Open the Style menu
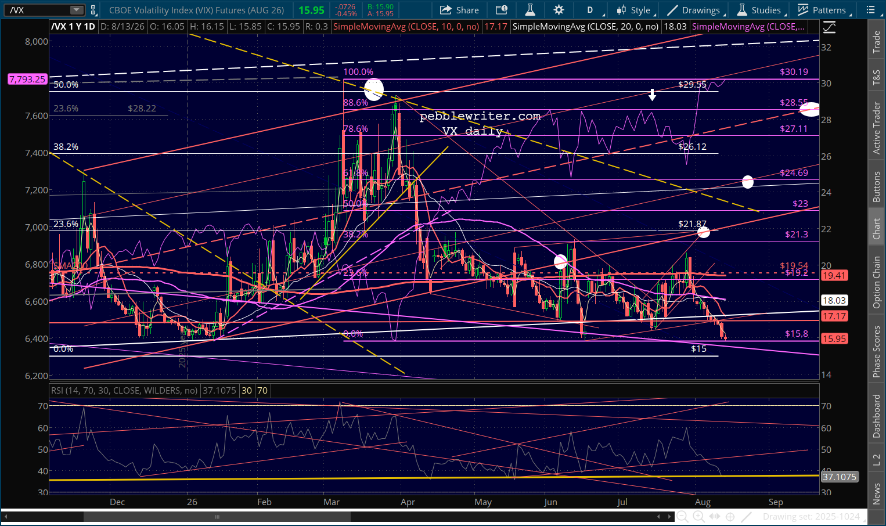This screenshot has height=526, width=886. coord(635,10)
